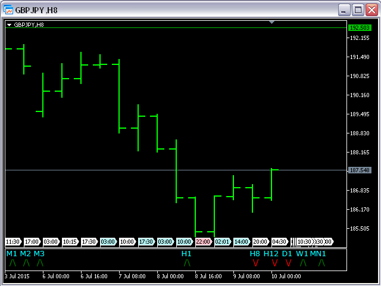This screenshot has height=286, width=381.
Task: Click the 186.835 price scale value
Action: [360, 191]
